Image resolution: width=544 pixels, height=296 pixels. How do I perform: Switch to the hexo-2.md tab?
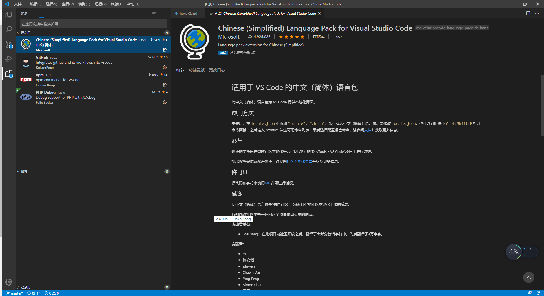(x=188, y=13)
